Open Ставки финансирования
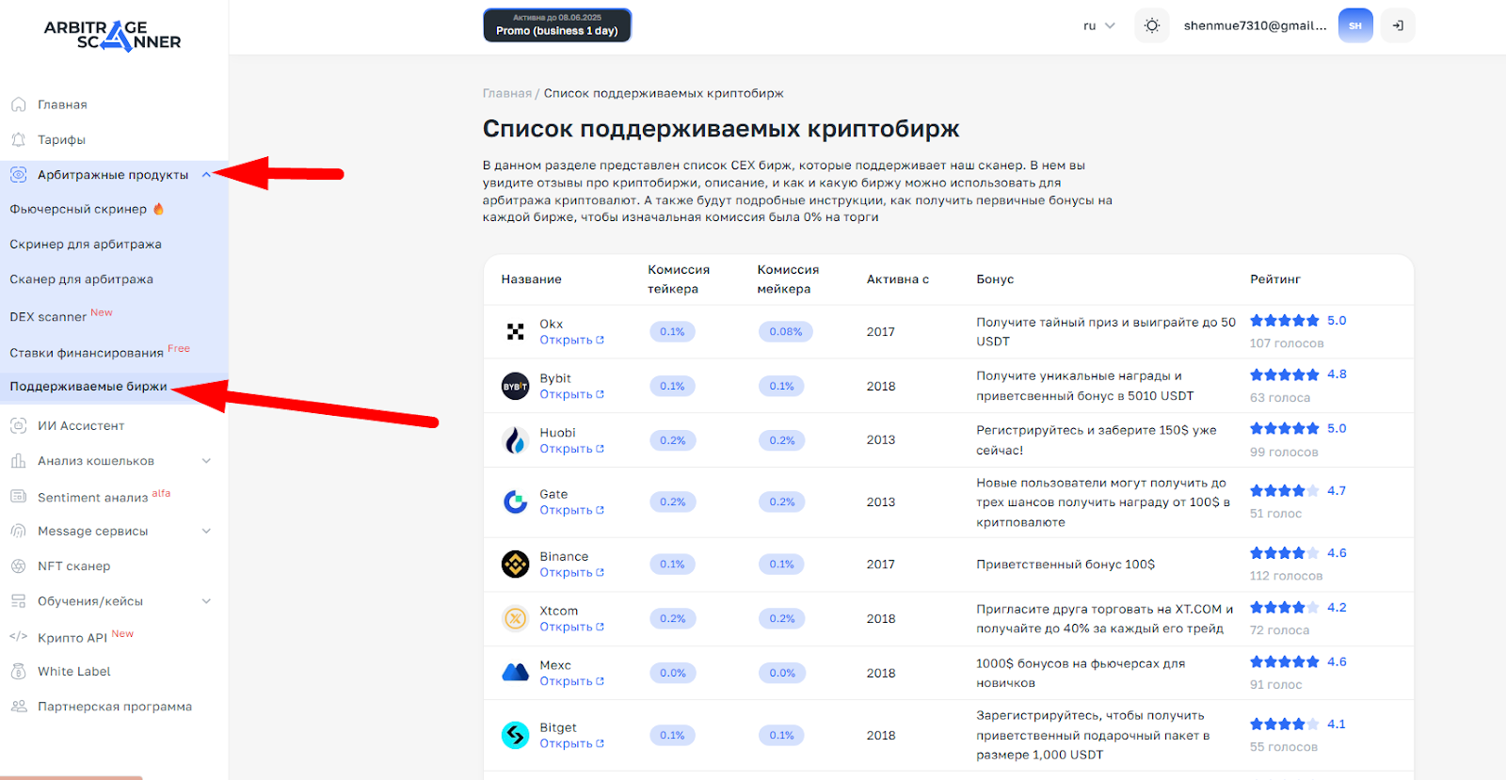 [x=87, y=353]
